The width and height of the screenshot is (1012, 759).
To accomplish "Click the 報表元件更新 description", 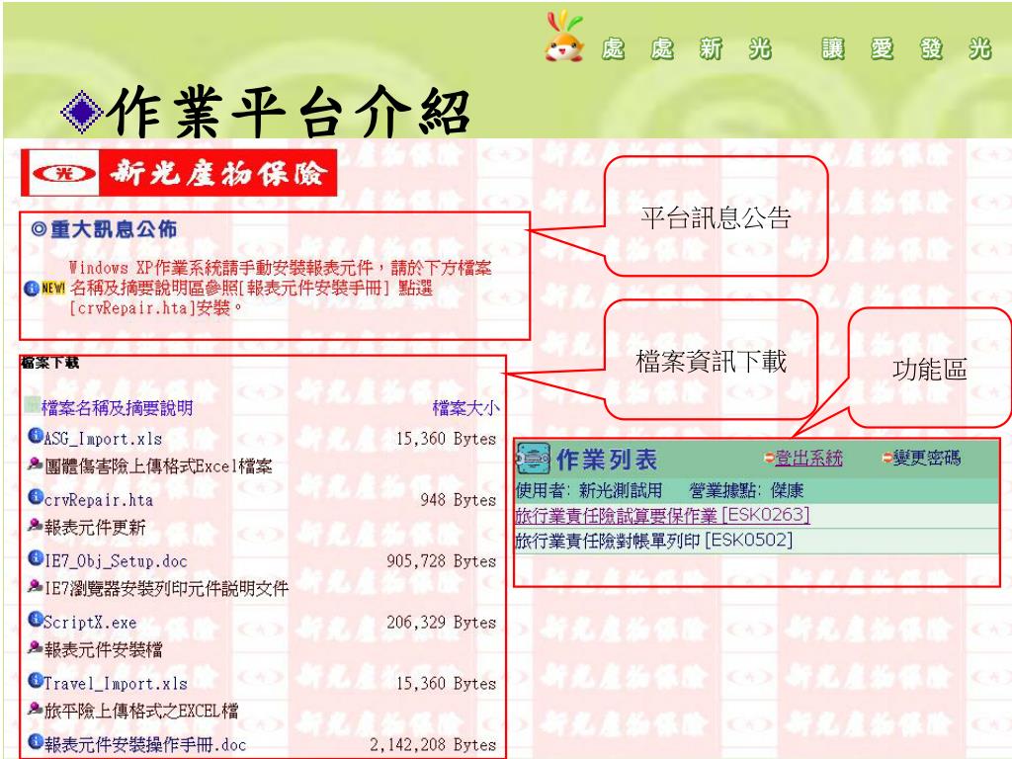I will [95, 528].
